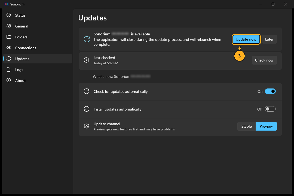Click the 'Install updates automatically' label
The image size is (294, 196).
118,109
